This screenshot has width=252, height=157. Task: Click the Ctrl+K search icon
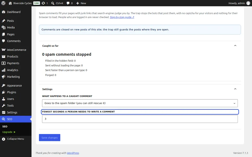(x=53, y=3)
